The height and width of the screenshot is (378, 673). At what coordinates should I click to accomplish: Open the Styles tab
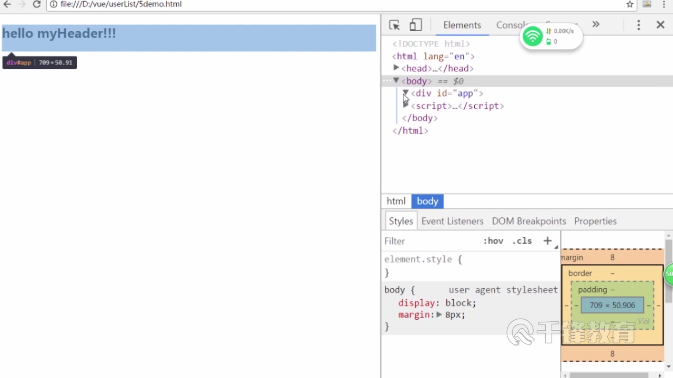click(x=401, y=221)
